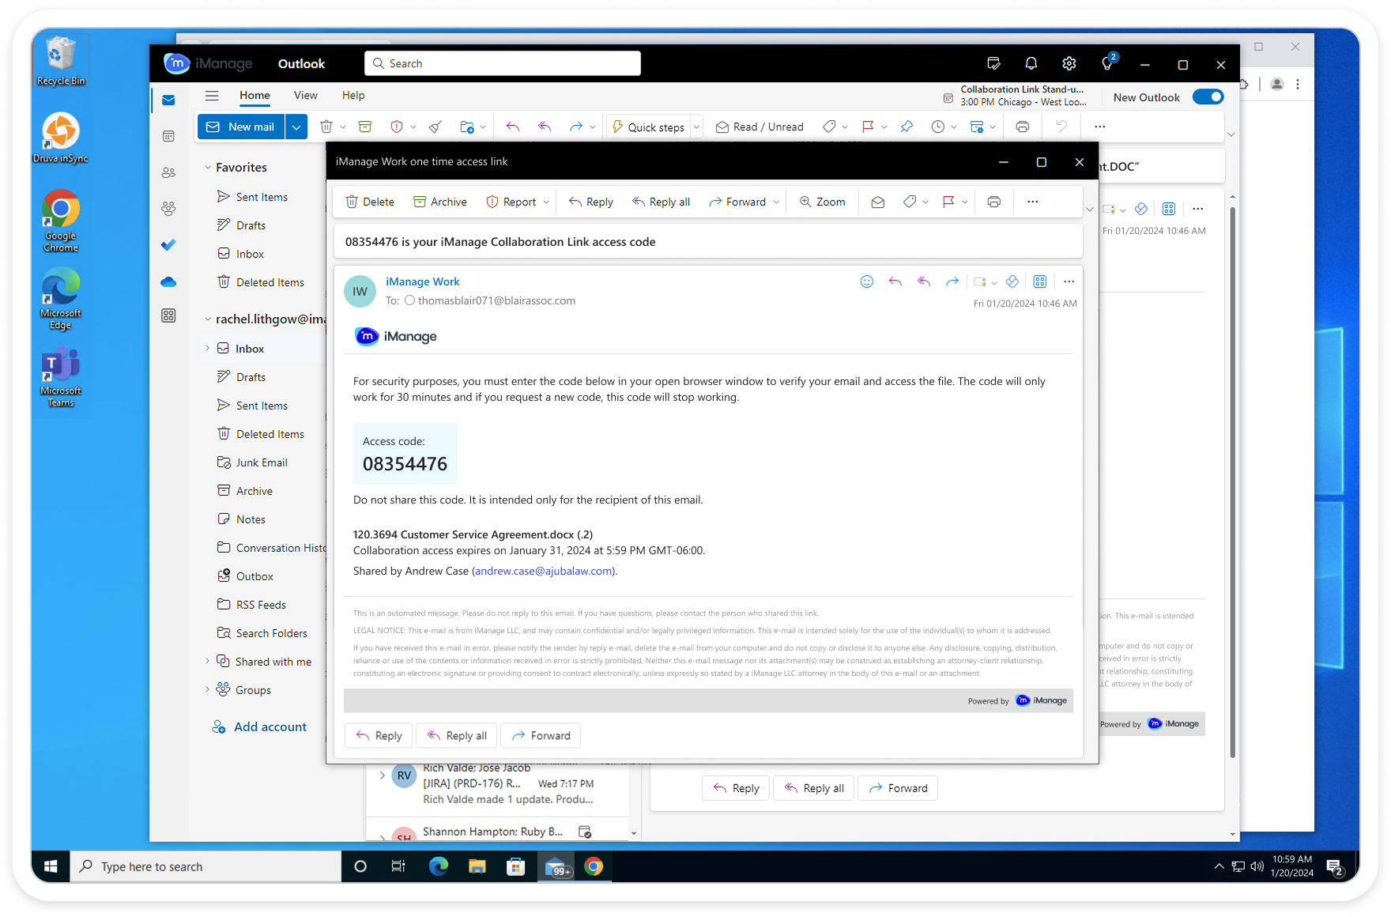Open My Day icon in title bar

coord(993,64)
